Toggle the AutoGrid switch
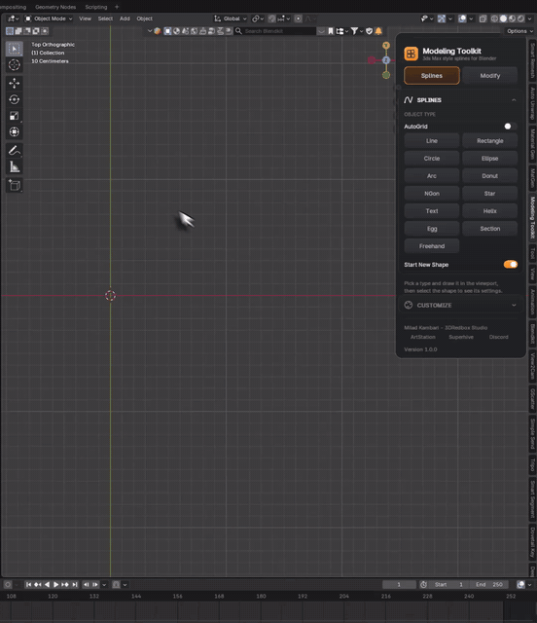Viewport: 537px width, 623px height. pos(510,127)
